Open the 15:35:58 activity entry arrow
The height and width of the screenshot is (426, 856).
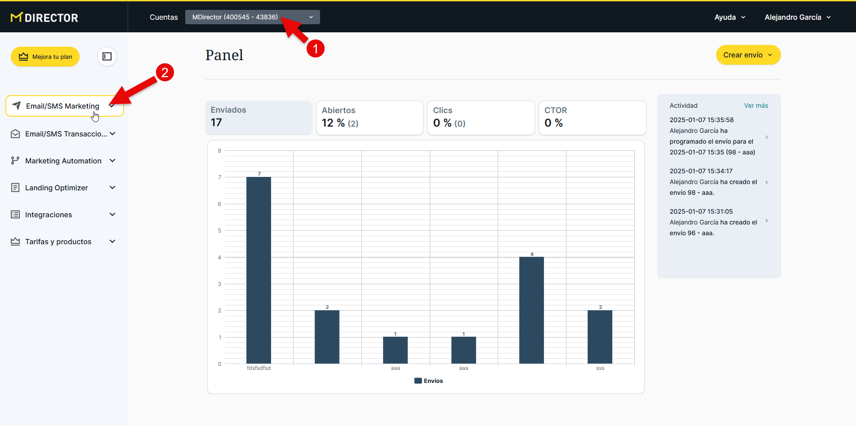pyautogui.click(x=767, y=137)
